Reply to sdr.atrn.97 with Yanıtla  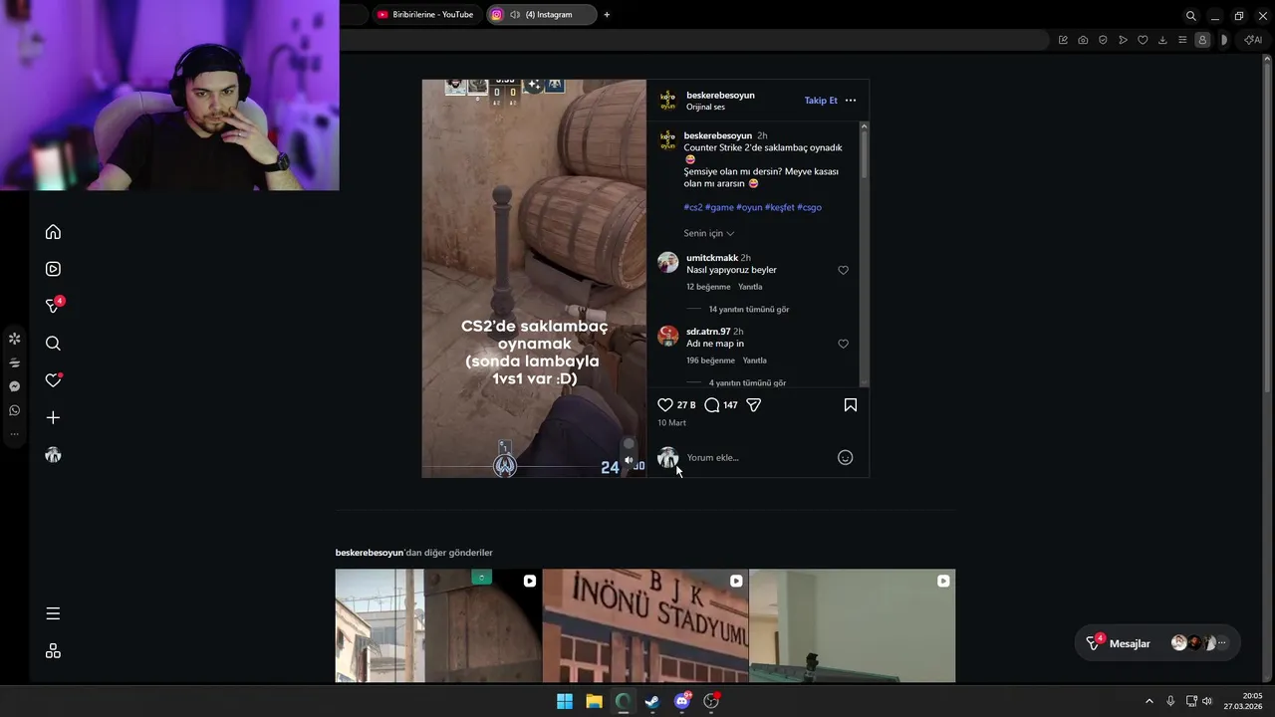(x=754, y=360)
